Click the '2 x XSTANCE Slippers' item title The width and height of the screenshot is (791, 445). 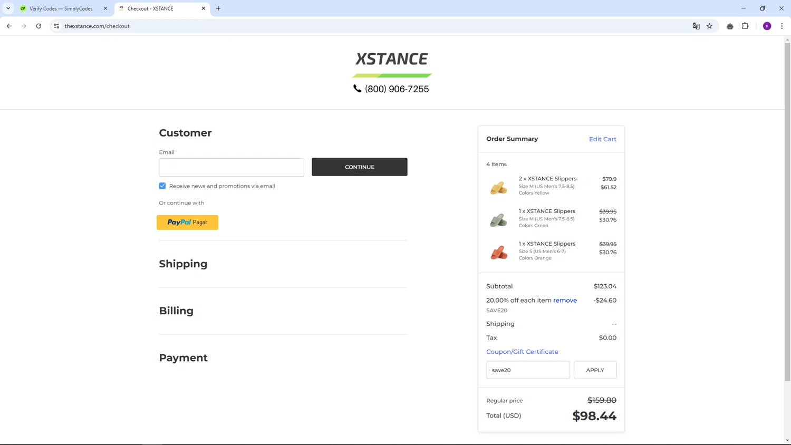point(547,179)
